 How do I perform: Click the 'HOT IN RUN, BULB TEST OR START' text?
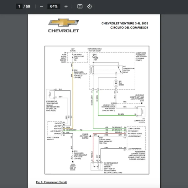pyautogui.click(x=95, y=50)
